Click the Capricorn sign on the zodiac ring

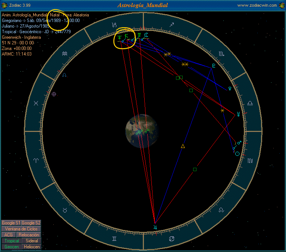113,25
